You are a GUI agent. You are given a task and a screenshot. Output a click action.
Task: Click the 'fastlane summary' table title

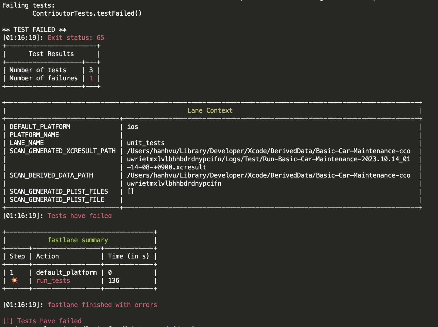pyautogui.click(x=78, y=240)
